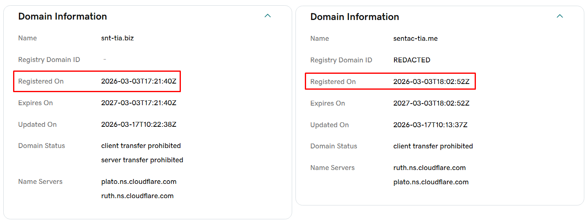588x223 pixels.
Task: Click expiry date 2027-03-03T17:21:40Z
Action: (138, 103)
